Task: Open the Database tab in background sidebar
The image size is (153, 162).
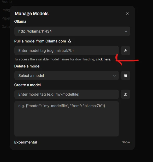Action: pyautogui.click(x=5, y=27)
